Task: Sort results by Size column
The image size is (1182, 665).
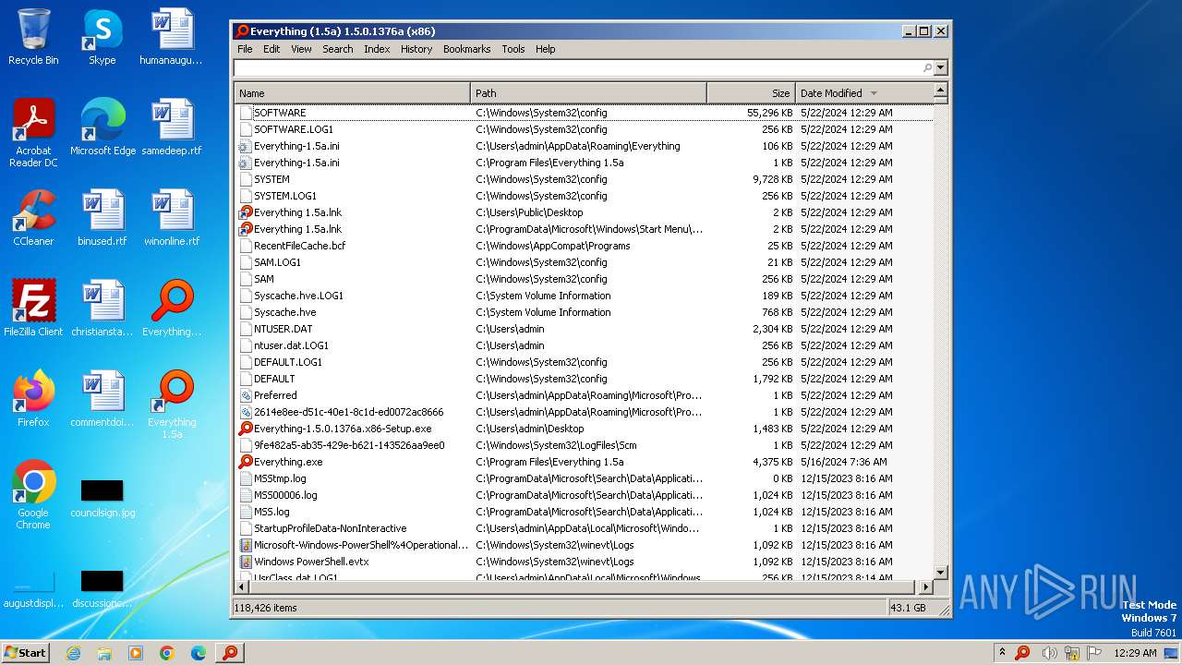Action: click(x=751, y=93)
